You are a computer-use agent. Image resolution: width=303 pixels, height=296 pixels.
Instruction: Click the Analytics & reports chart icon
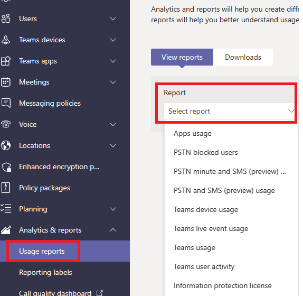(6, 230)
